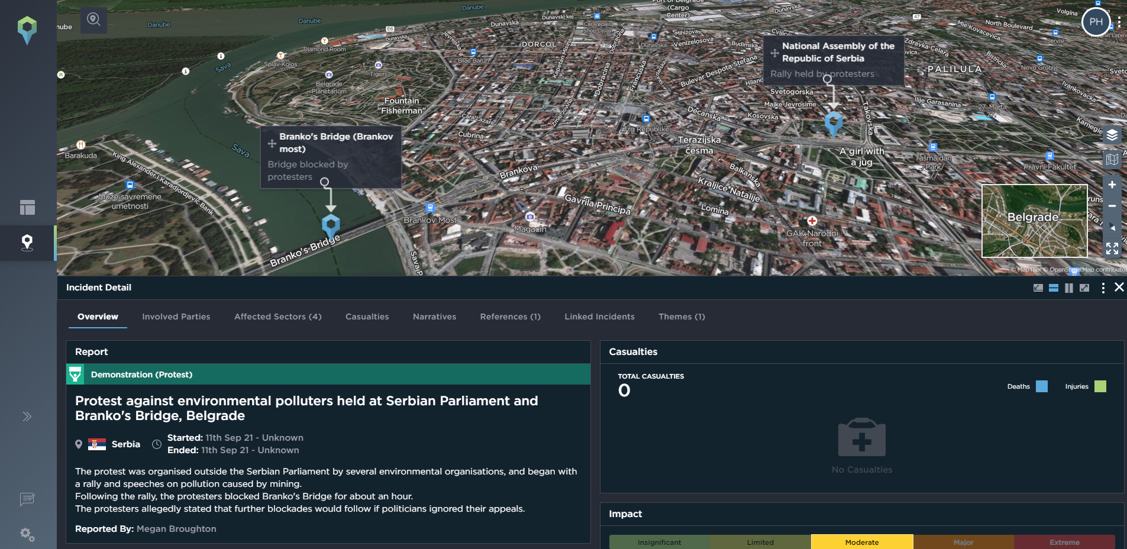Click the Deaths blue legend swatch
Screen dimensions: 1127x549
point(1042,386)
